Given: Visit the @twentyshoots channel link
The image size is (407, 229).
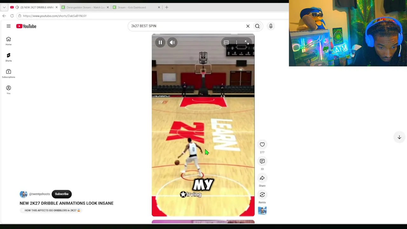Looking at the screenshot, I should 39,194.
